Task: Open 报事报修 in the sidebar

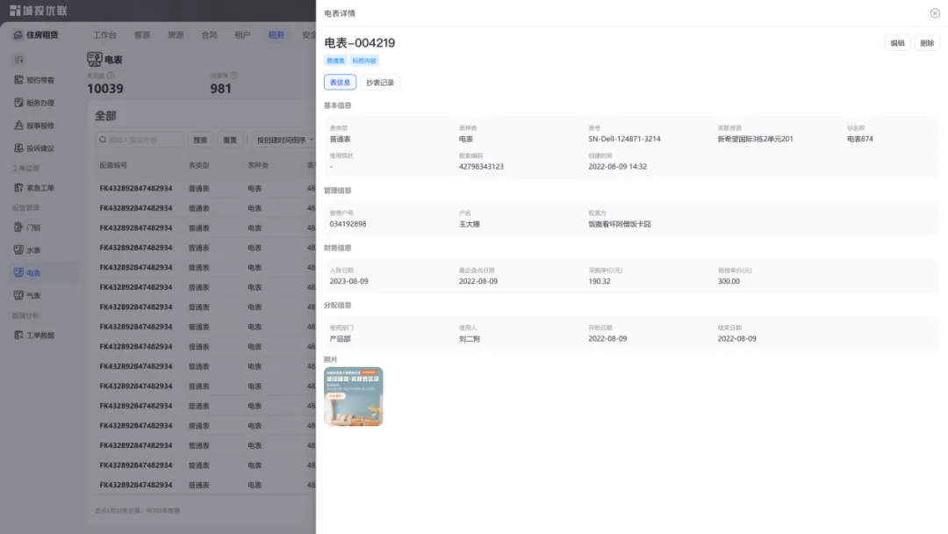Action: pyautogui.click(x=39, y=126)
